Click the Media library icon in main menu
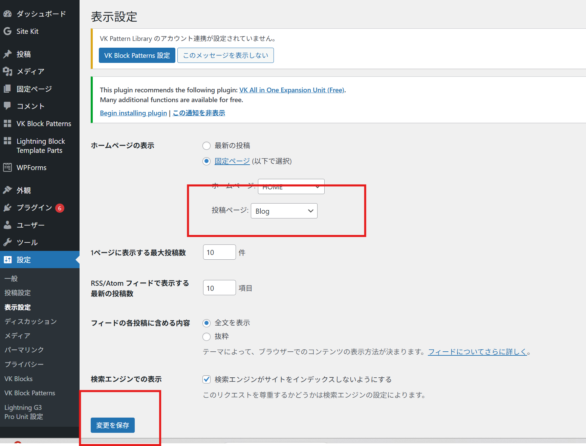Screen dimensions: 586x446 7,71
